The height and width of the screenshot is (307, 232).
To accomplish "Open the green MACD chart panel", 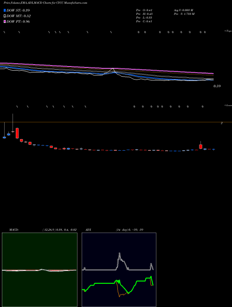I will click(x=39, y=270).
